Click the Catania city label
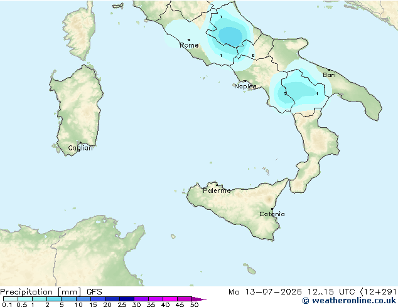 click(272, 214)
